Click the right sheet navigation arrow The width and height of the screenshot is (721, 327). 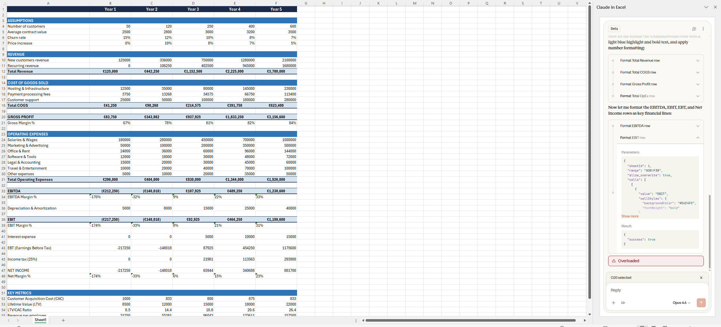(x=18, y=320)
